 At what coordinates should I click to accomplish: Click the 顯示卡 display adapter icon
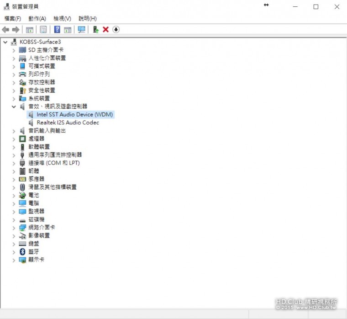(22, 260)
